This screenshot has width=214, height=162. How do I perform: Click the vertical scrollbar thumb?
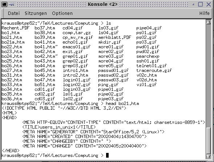[209, 141]
